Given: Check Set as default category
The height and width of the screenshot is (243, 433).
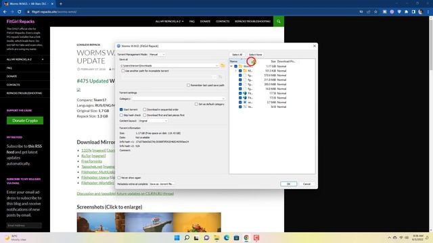Looking at the screenshot, I should [x=196, y=104].
